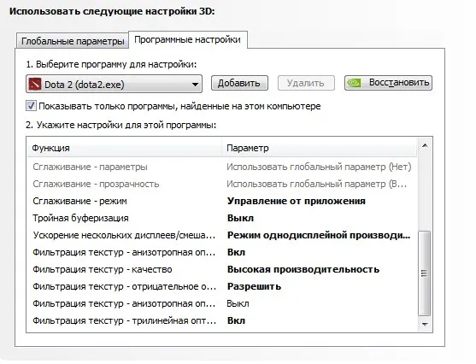The width and height of the screenshot is (476, 364).
Task: Select the 'Сглаживание - режим' row
Action: [x=222, y=201]
